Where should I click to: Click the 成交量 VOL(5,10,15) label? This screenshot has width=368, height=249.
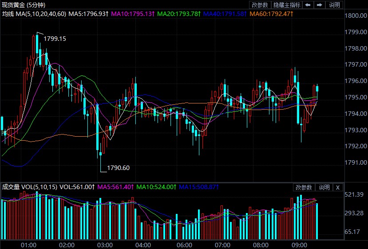click(x=30, y=187)
